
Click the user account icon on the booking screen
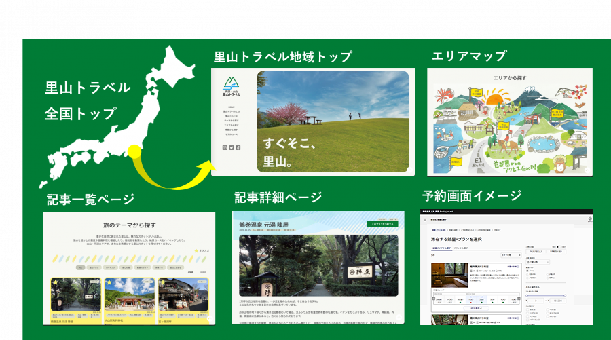pos(590,219)
